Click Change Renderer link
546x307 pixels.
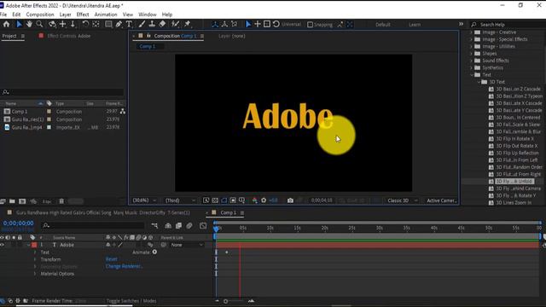(x=124, y=266)
